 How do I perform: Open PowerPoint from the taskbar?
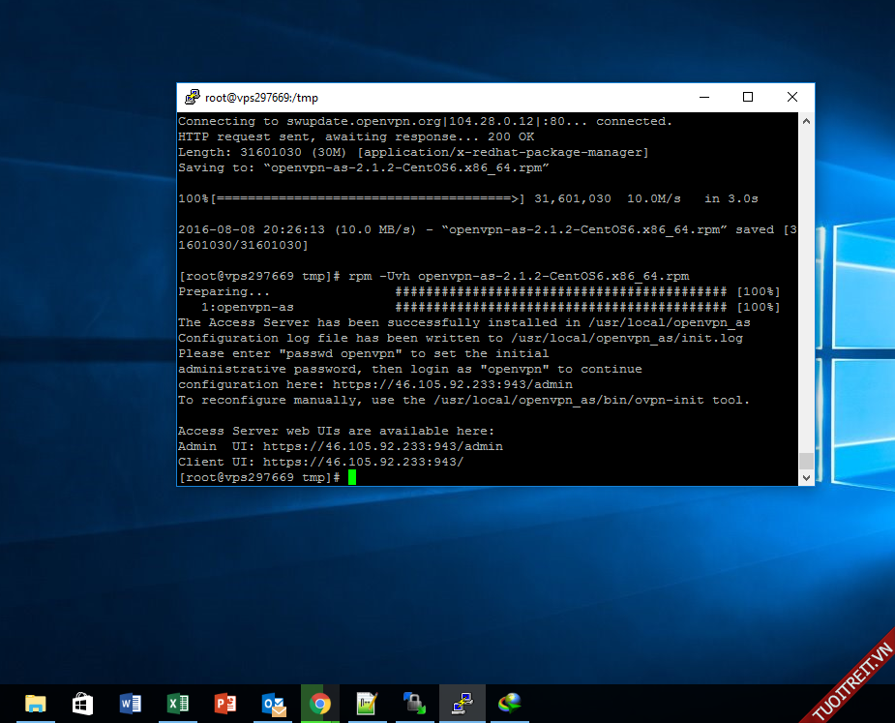click(224, 704)
